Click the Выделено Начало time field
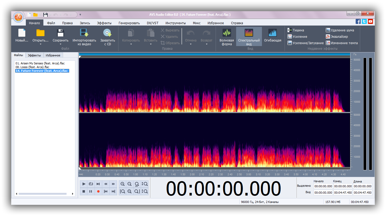Image resolution: width=386 pixels, height=216 pixels. 323,186
